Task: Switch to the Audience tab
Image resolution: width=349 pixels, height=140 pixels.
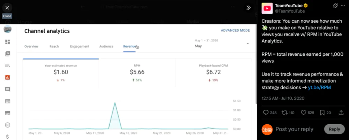Action: [x=106, y=46]
